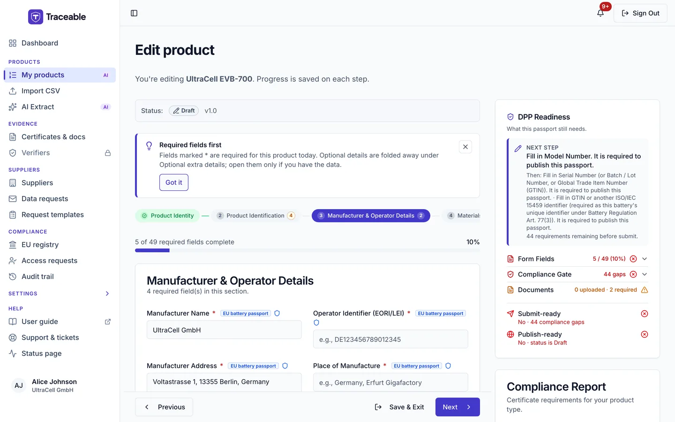
Task: Click the pencil icon in Next Step
Action: (x=518, y=148)
